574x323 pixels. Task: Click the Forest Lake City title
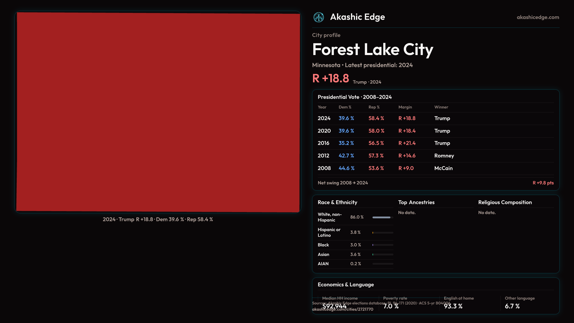pyautogui.click(x=373, y=49)
